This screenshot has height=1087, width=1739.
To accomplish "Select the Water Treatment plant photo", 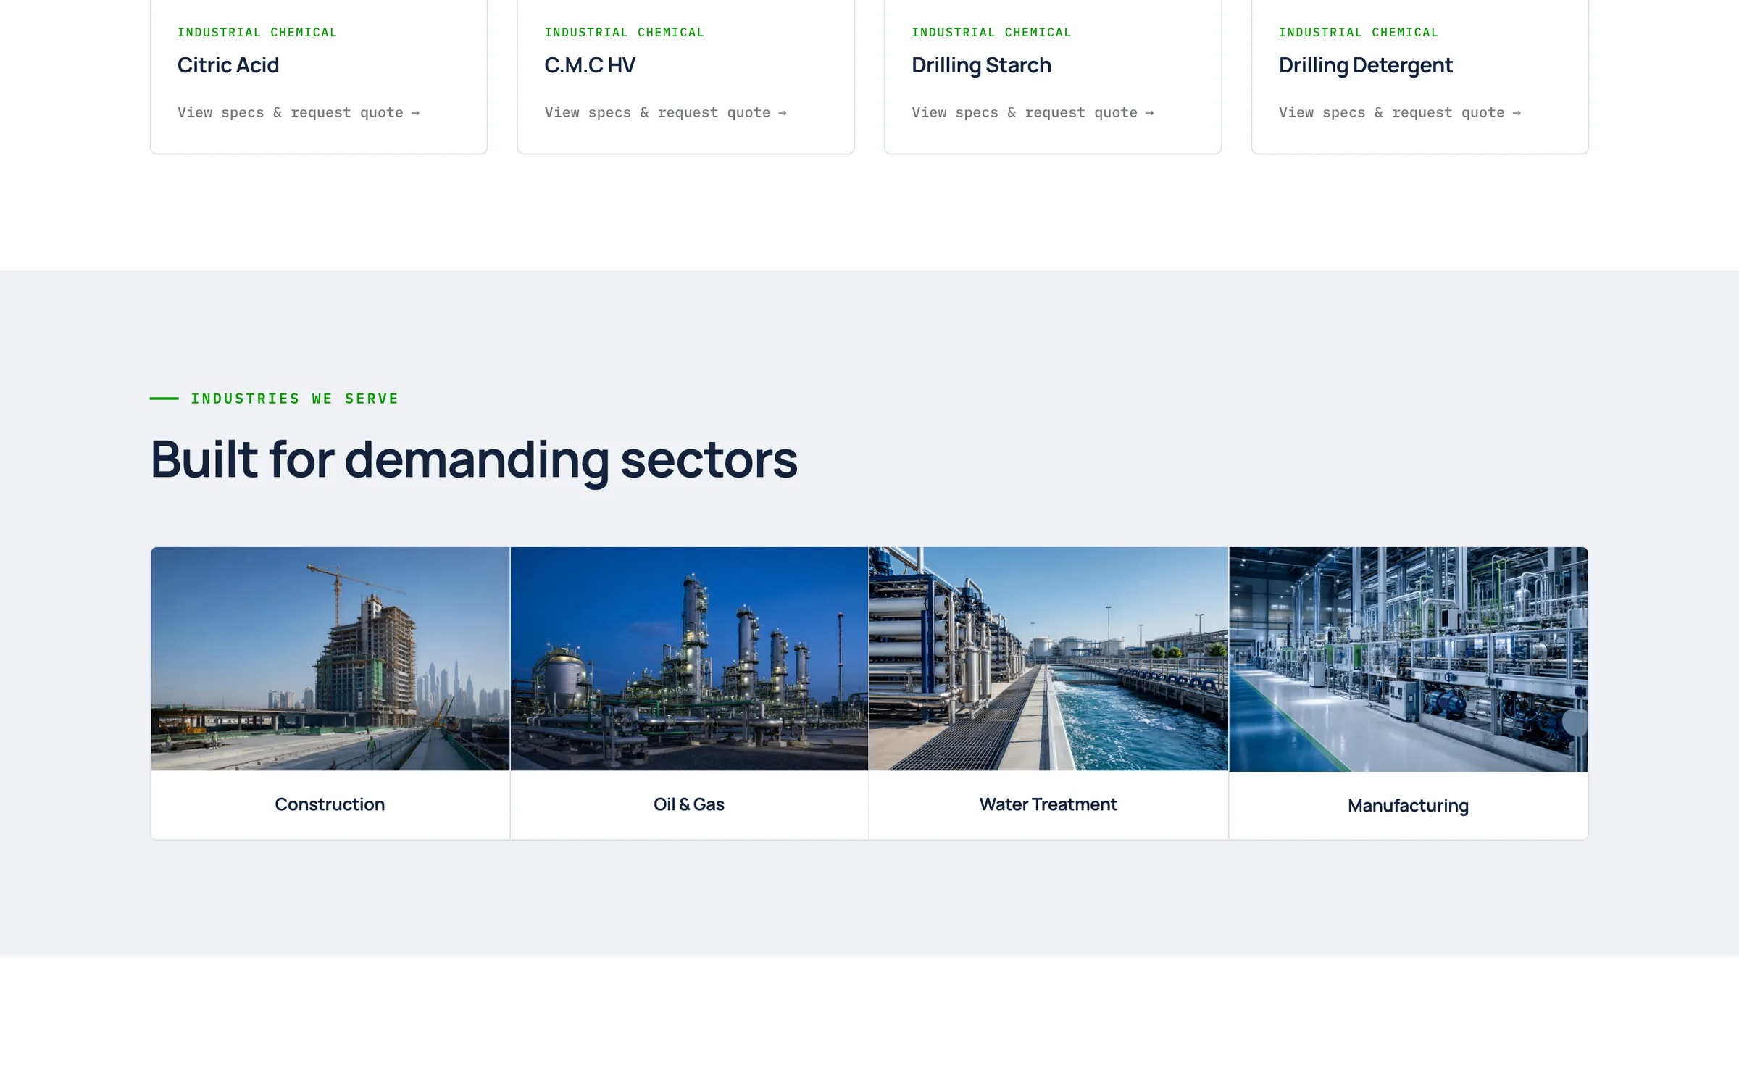I will click(1048, 659).
